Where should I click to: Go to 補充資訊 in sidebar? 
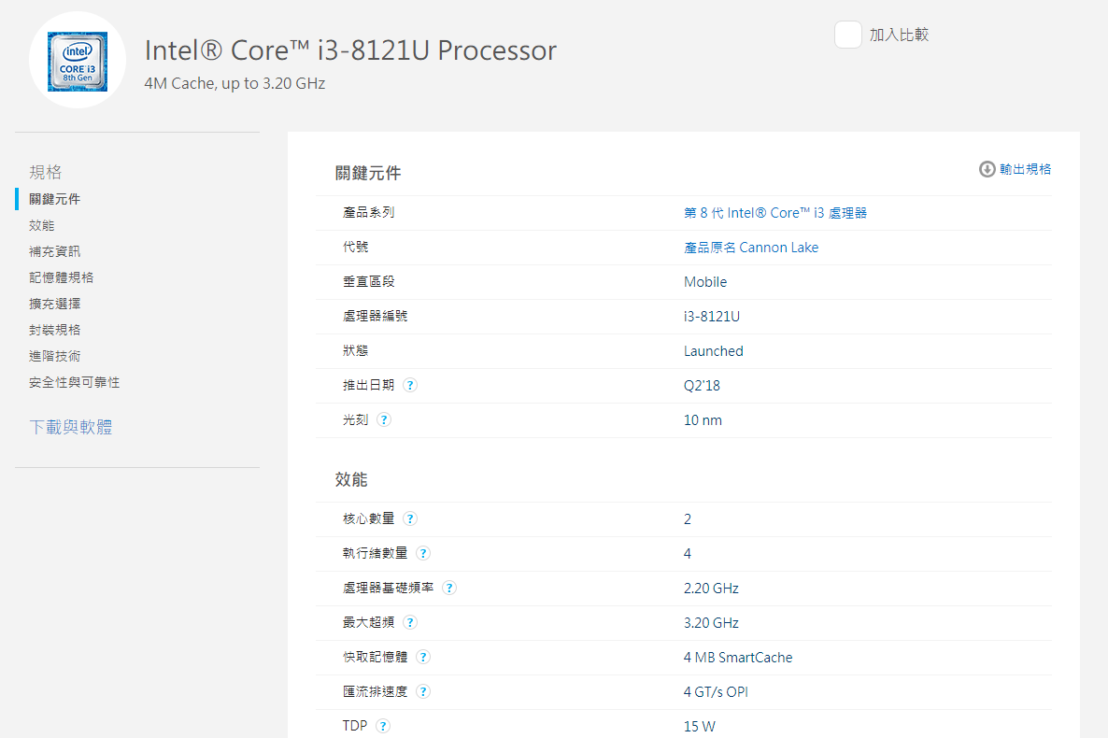[x=54, y=251]
